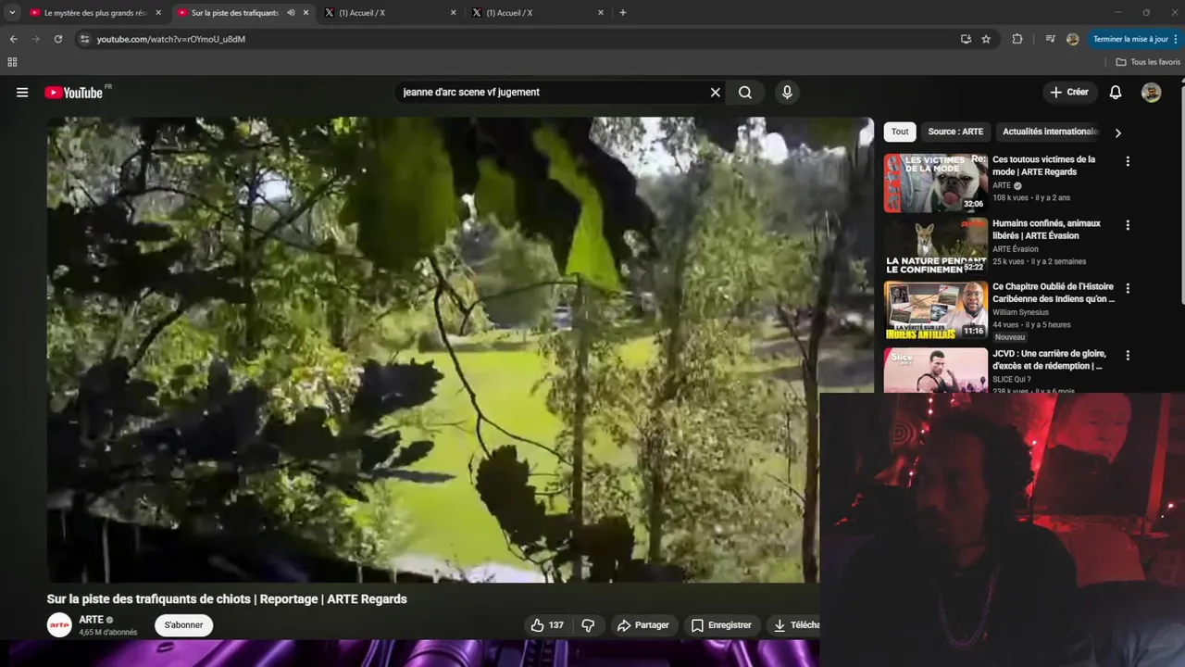Screen dimensions: 1185x667
Task: Close the 'Le mystère des plus grands' tab
Action: (158, 13)
